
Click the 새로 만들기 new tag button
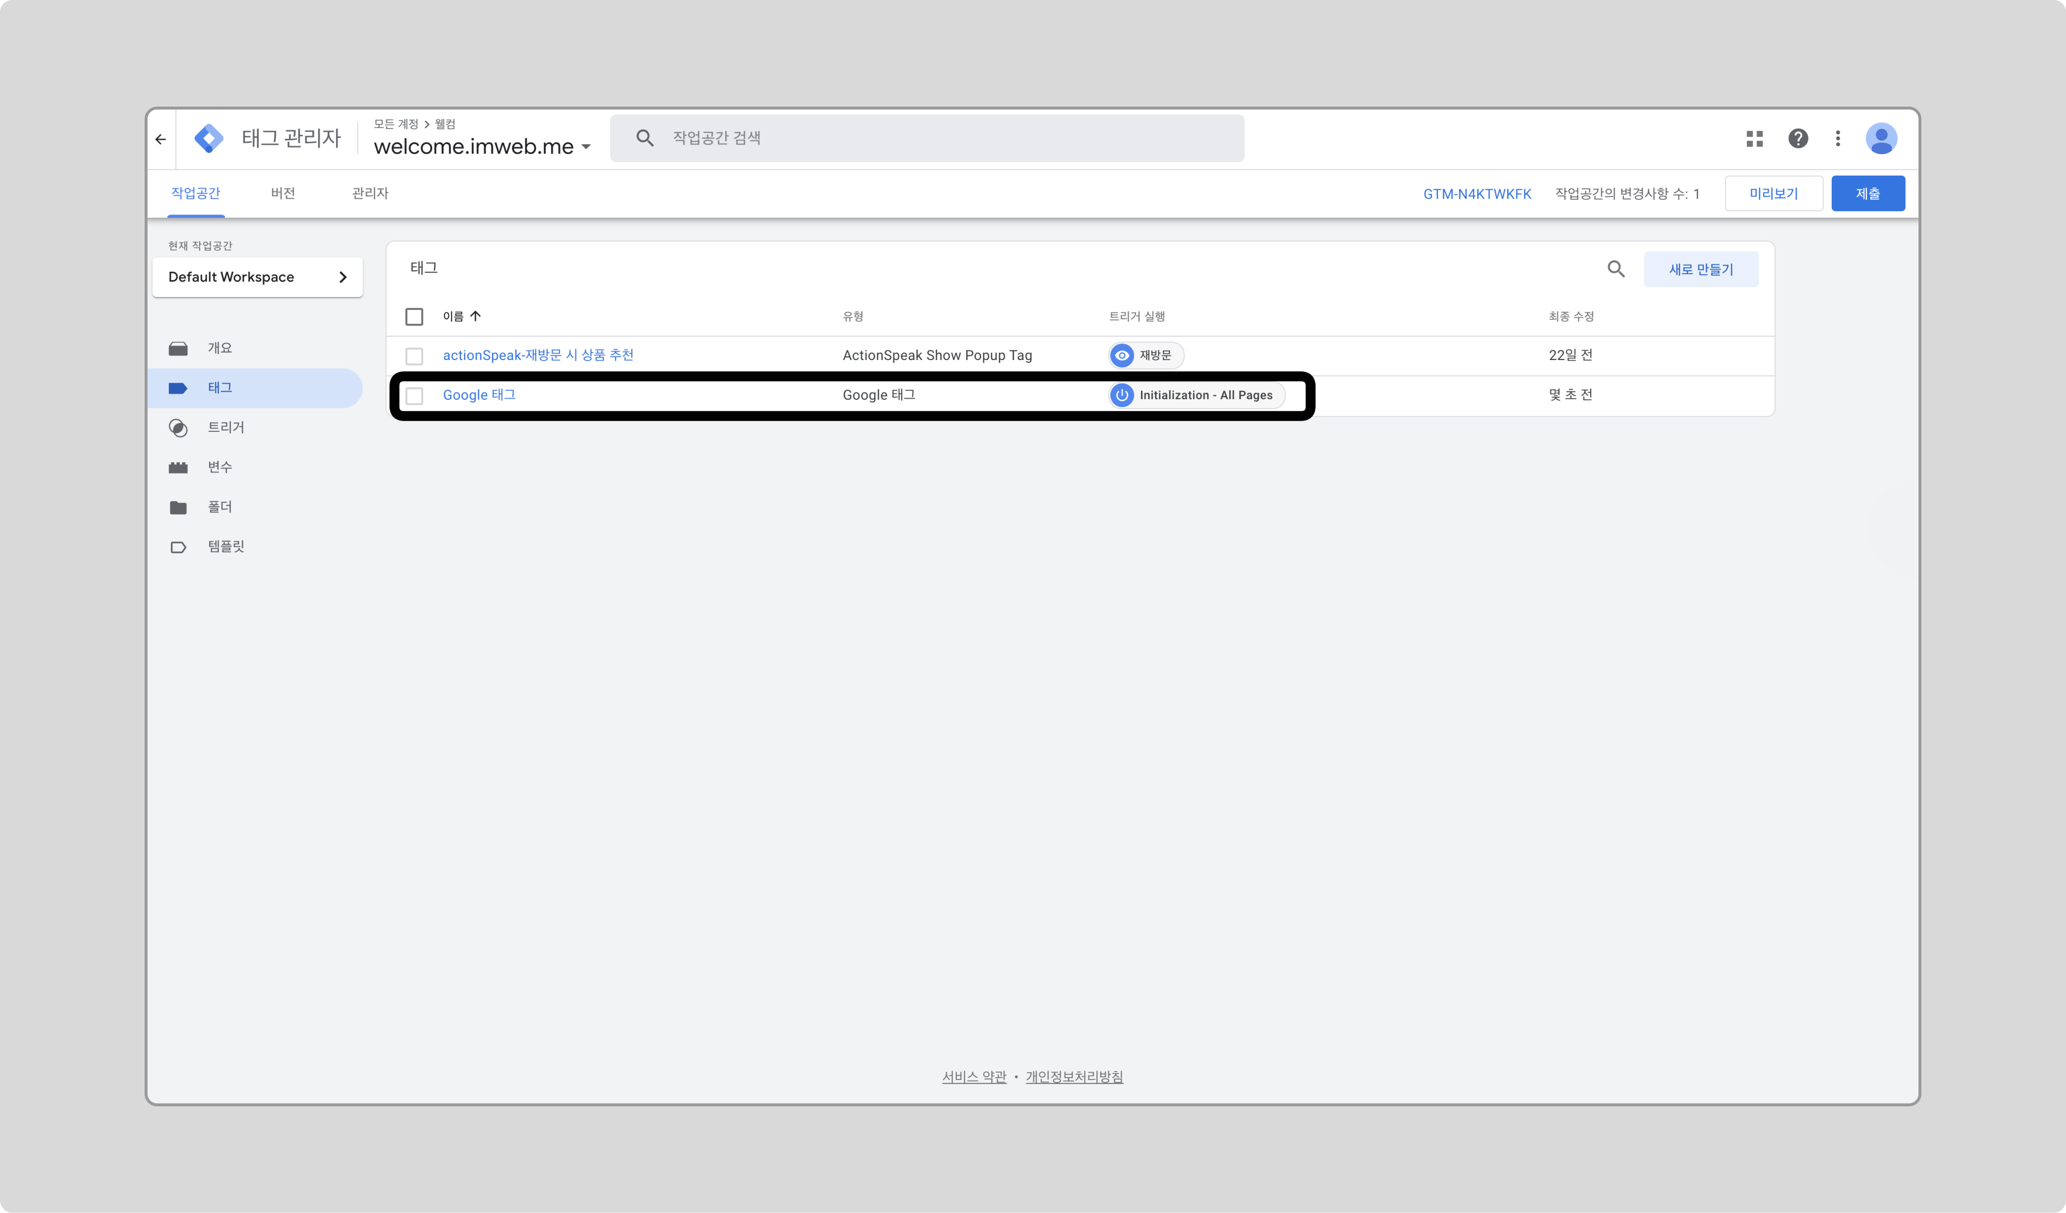(1700, 269)
